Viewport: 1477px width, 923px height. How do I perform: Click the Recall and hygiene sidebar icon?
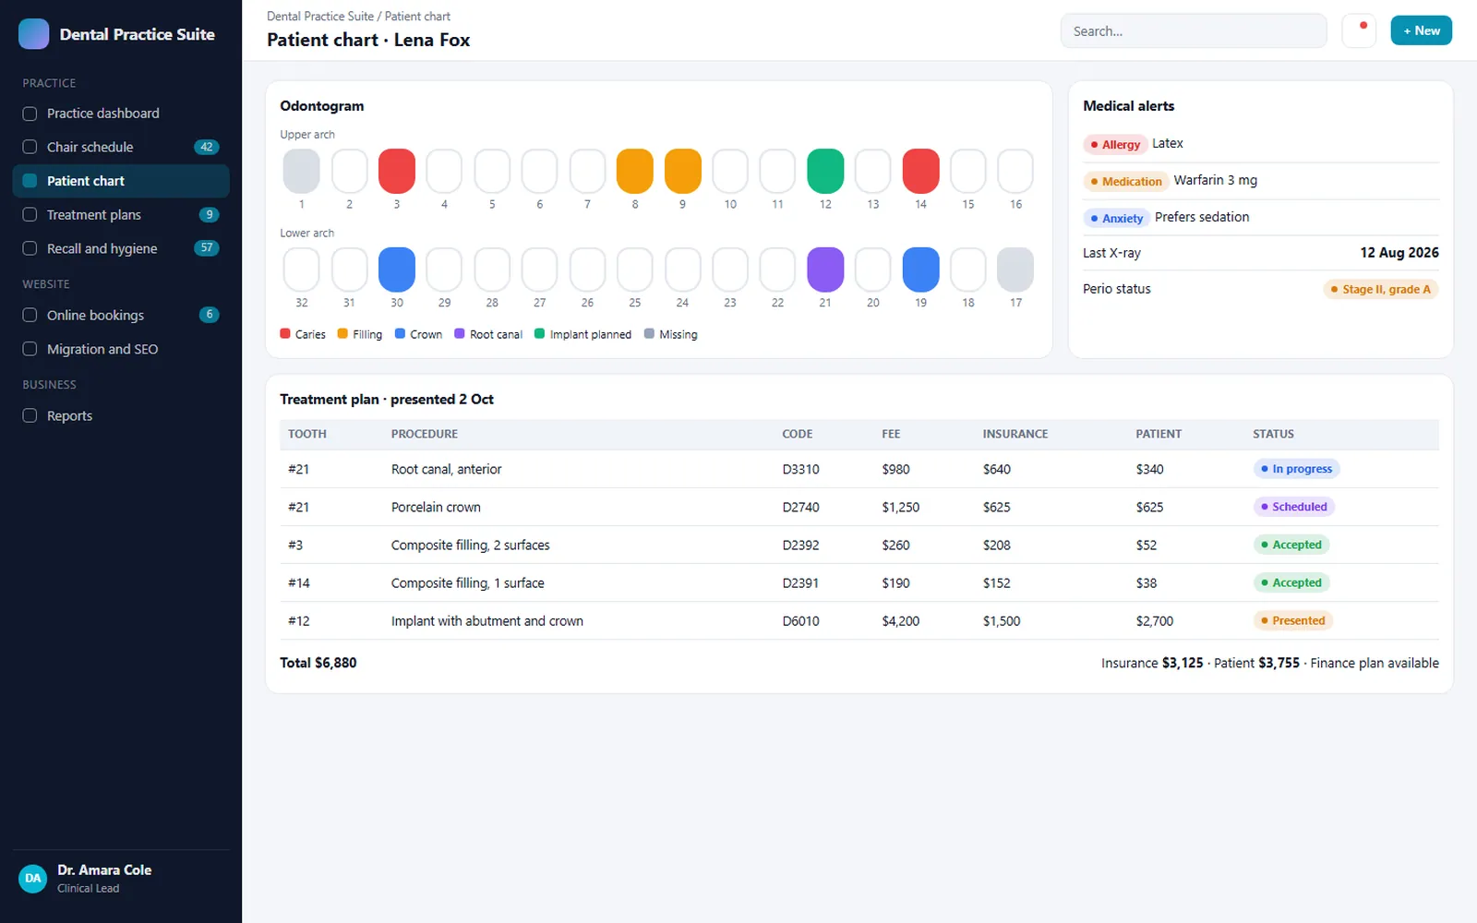pyautogui.click(x=30, y=248)
